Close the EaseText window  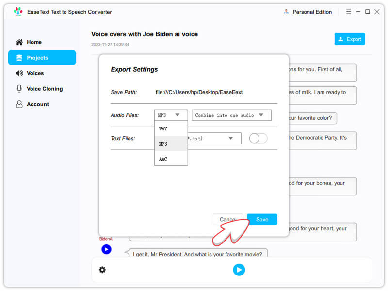377,12
